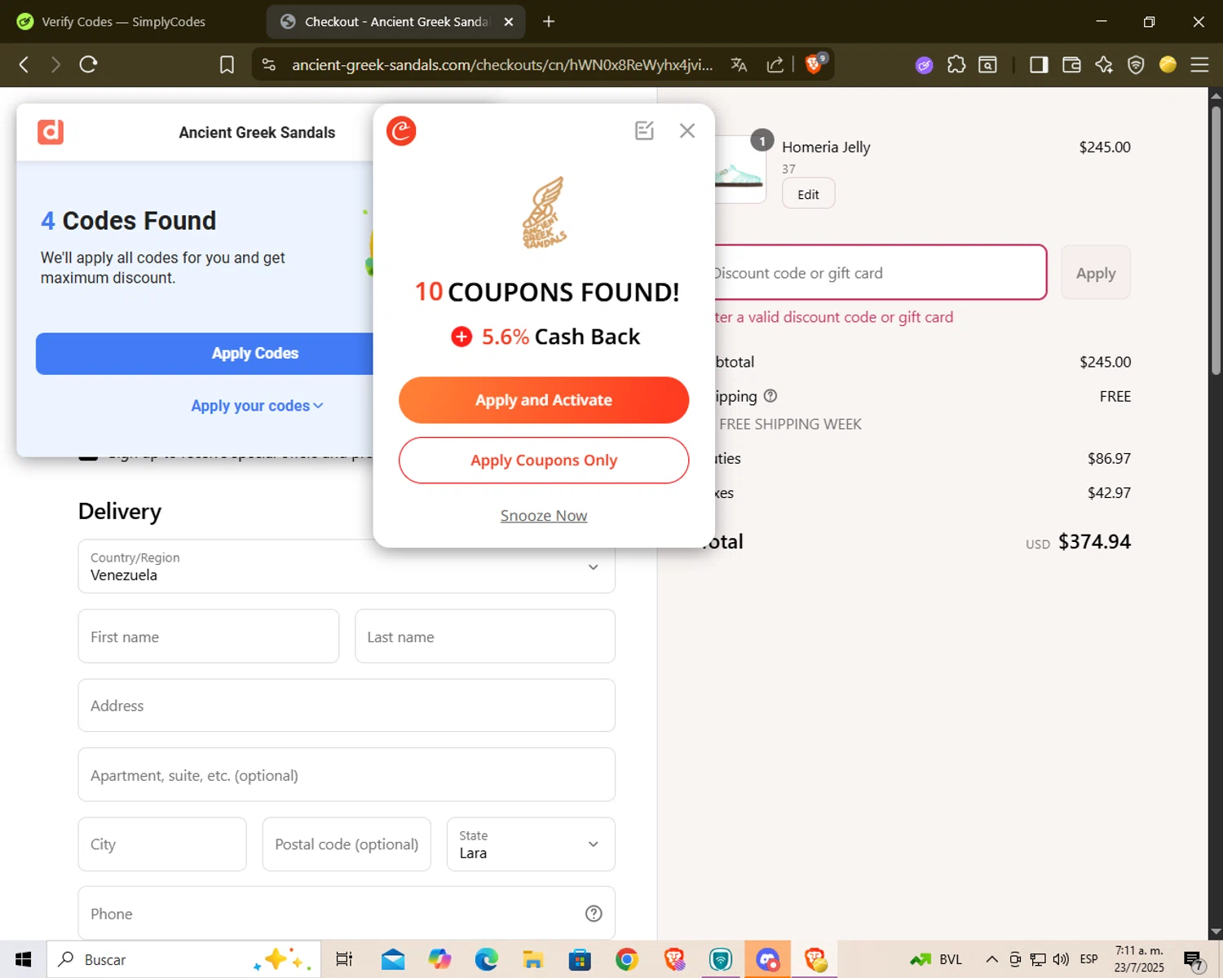Go back to the previous page
The width and height of the screenshot is (1223, 978).
[x=24, y=64]
